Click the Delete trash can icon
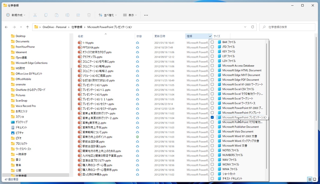This screenshot has width=320, height=184. (89, 15)
